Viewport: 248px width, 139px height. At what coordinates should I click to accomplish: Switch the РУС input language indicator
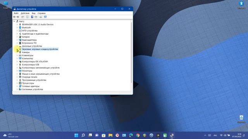tap(215, 136)
